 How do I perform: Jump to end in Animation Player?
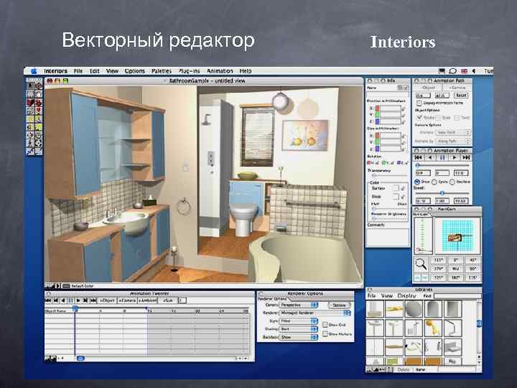[x=466, y=157]
